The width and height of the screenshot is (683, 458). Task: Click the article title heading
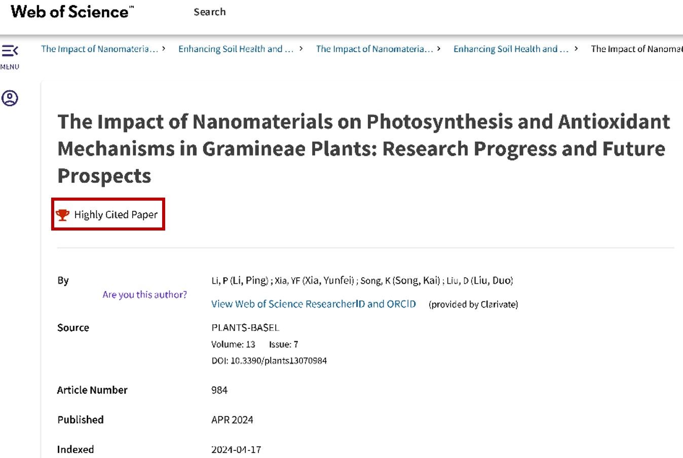363,148
